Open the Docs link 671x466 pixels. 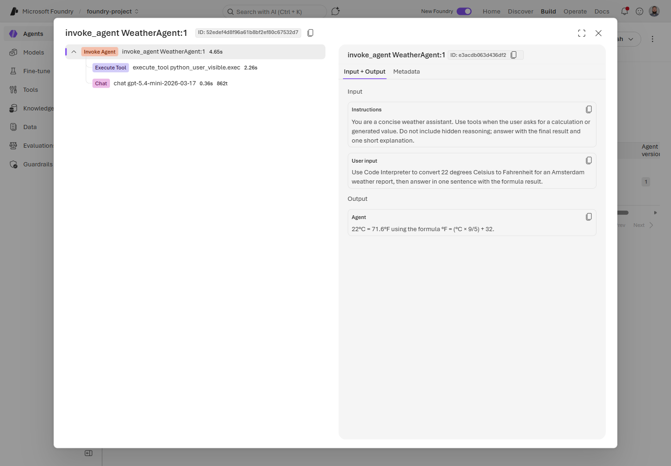[x=602, y=12]
